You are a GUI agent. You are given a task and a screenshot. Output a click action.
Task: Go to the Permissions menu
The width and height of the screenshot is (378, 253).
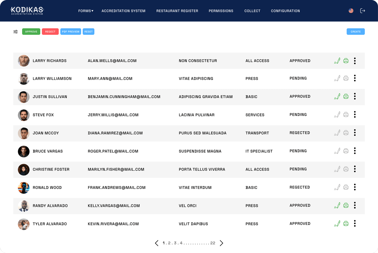tap(221, 11)
